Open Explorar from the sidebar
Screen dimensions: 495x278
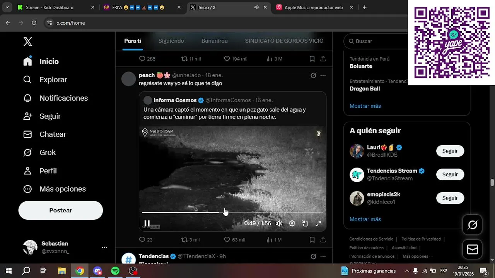45,80
